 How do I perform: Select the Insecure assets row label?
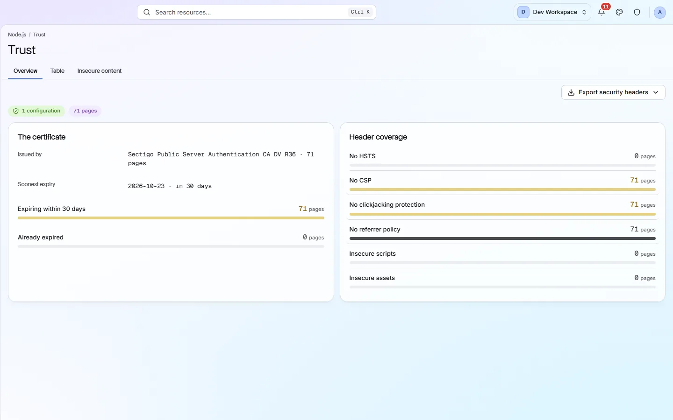coord(372,278)
